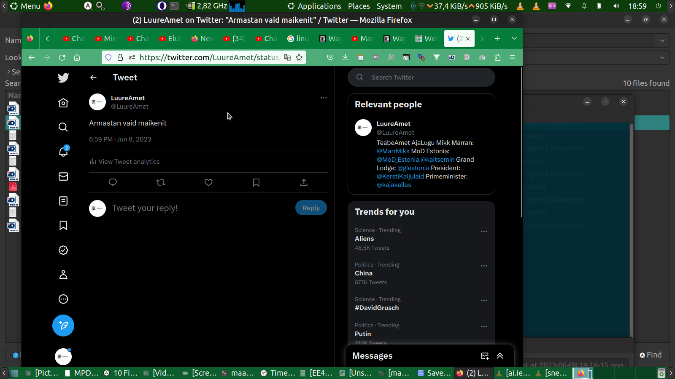Open '10 Fi…' window from taskbar
The image size is (675, 379).
pyautogui.click(x=121, y=373)
